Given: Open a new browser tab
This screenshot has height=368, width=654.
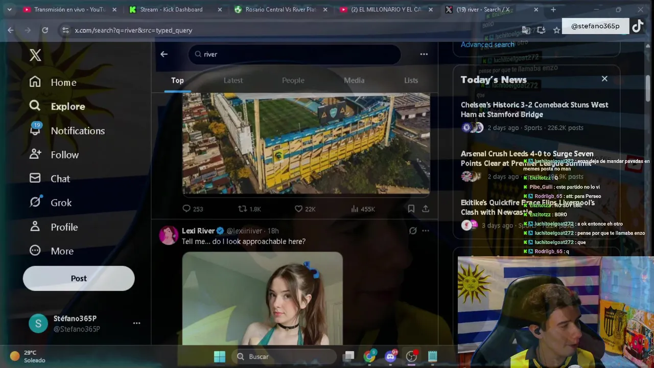Looking at the screenshot, I should click(553, 9).
